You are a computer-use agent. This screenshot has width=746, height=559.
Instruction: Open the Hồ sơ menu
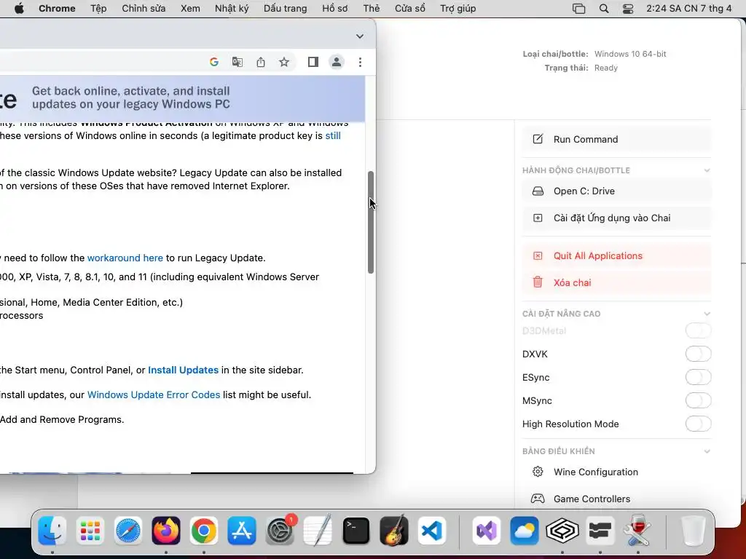[x=335, y=9]
